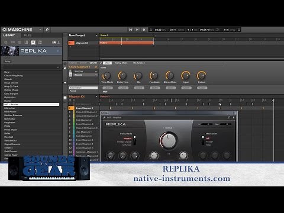Select the Dirty Oil Tank preset
Viewport: 284px width, 213px height.
(11, 86)
